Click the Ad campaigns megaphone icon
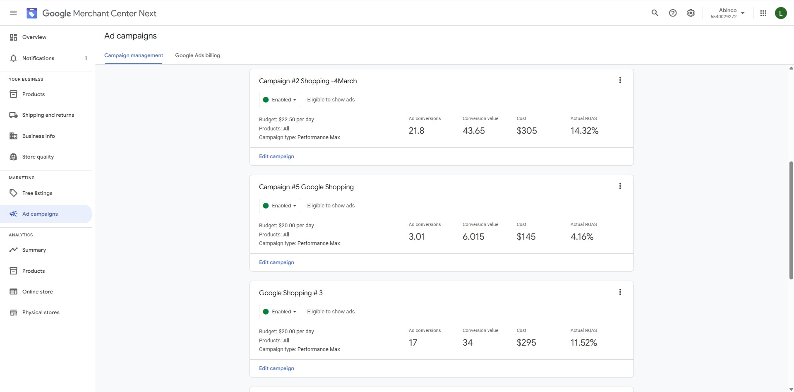This screenshot has height=392, width=794. pyautogui.click(x=13, y=214)
